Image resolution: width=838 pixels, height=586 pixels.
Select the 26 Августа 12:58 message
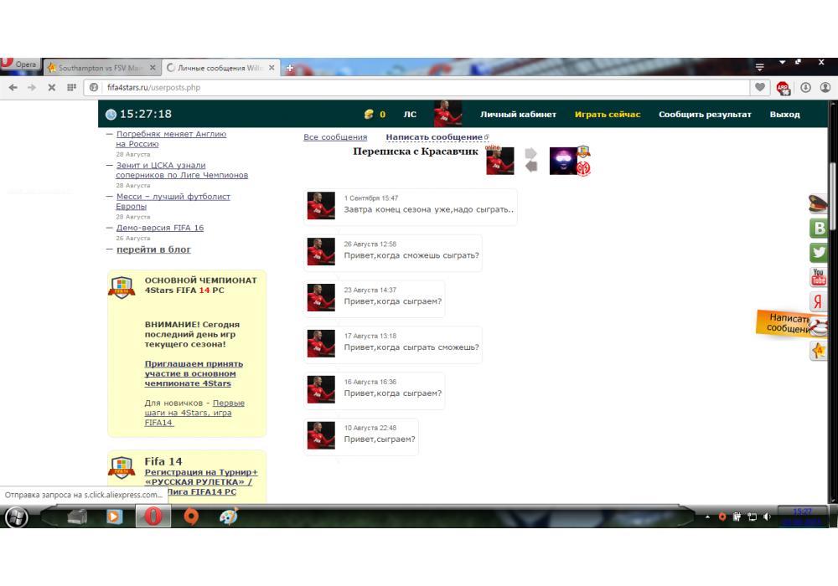(393, 253)
